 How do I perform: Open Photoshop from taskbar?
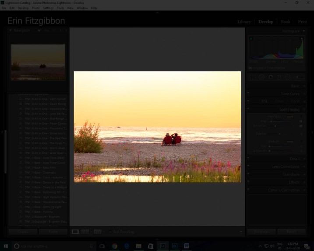pos(175,246)
